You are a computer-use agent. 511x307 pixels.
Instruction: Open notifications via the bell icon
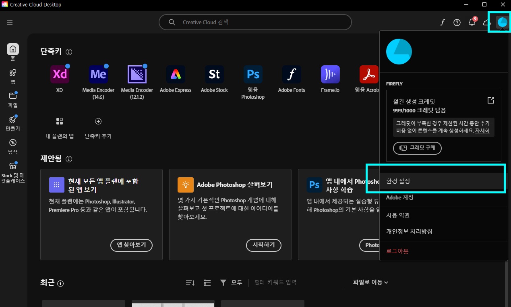point(472,22)
